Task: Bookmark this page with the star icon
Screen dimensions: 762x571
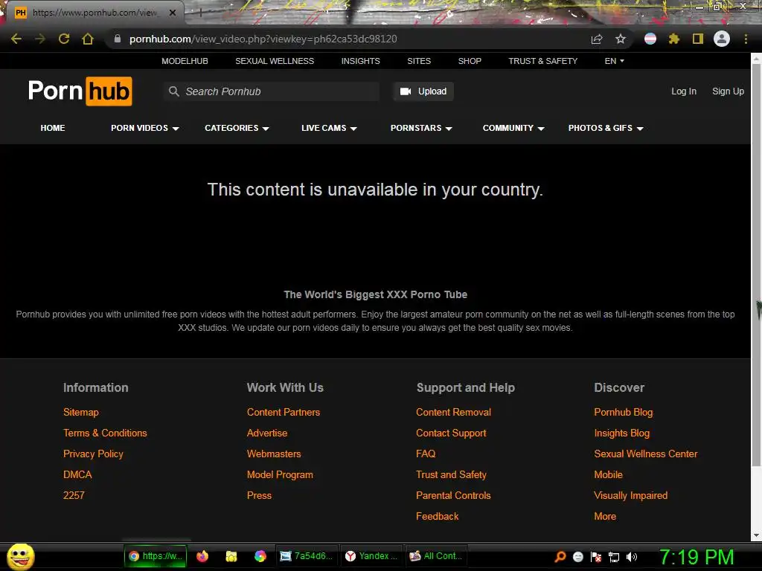Action: (621, 39)
